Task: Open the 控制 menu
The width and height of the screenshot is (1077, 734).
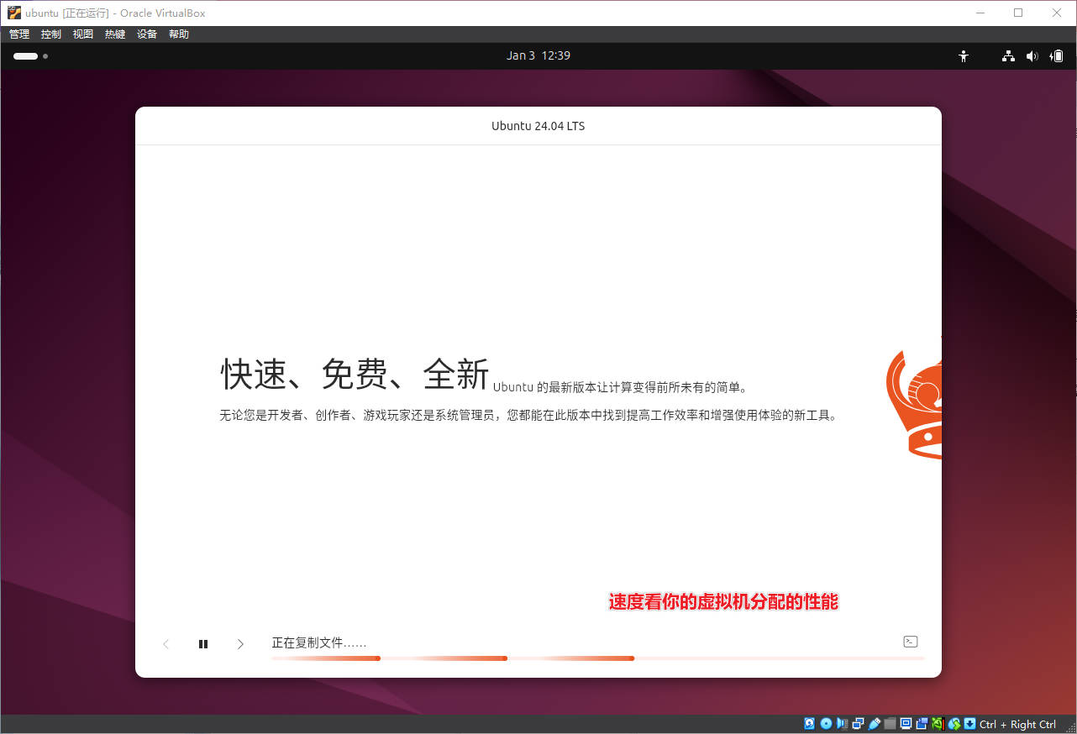Action: (51, 34)
